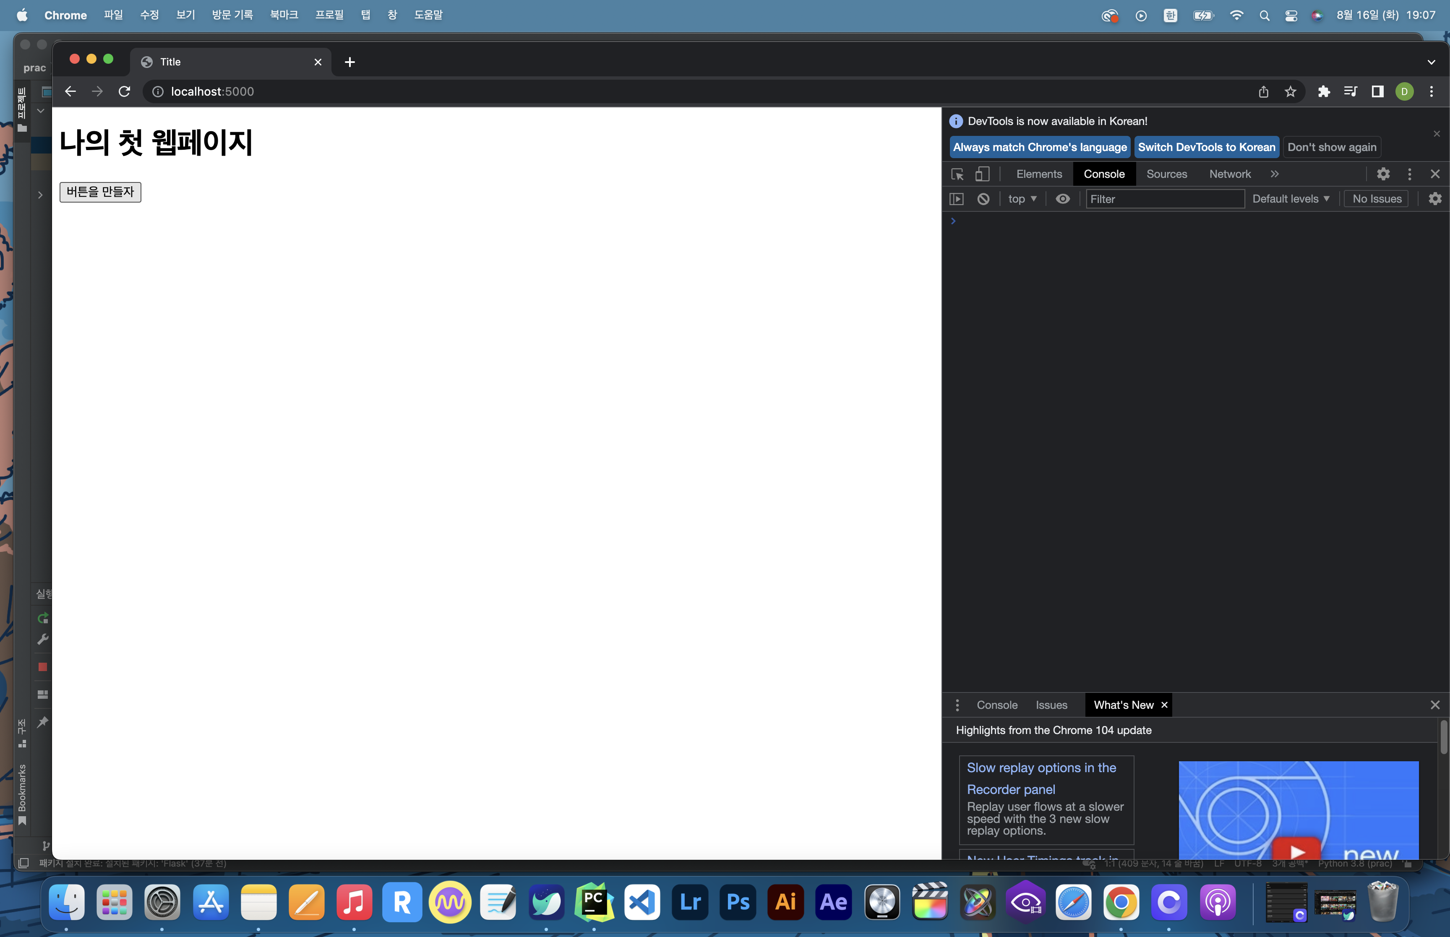Open Illustrator from the Dock
This screenshot has width=1450, height=937.
(x=785, y=902)
